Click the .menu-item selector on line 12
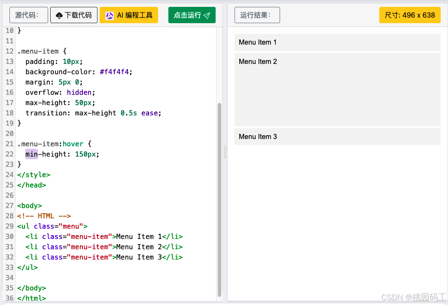The image size is (448, 305). 38,51
